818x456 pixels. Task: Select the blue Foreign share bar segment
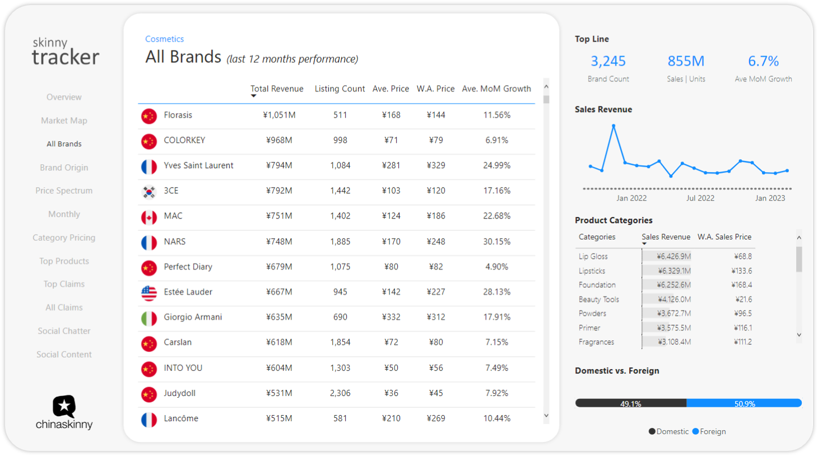point(744,403)
